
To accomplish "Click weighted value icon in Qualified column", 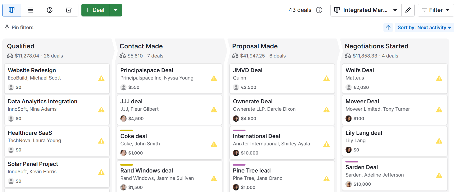I will point(10,56).
